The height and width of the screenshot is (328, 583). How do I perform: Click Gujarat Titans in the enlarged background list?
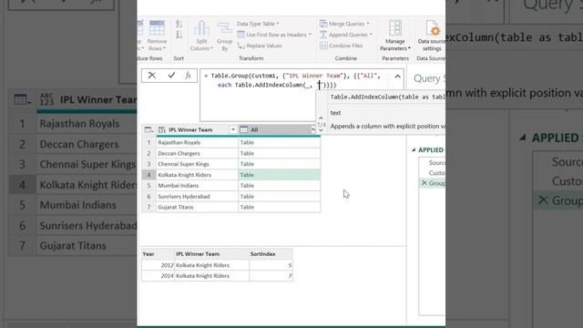click(73, 246)
